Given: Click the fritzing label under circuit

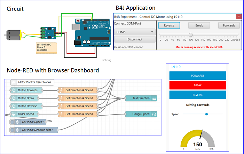Looking at the screenshot, I should (107, 60).
